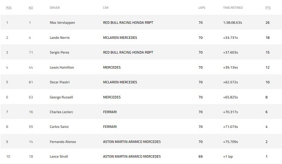282x164 pixels.
Task: Click the PTS column header
Action: (x=268, y=8)
